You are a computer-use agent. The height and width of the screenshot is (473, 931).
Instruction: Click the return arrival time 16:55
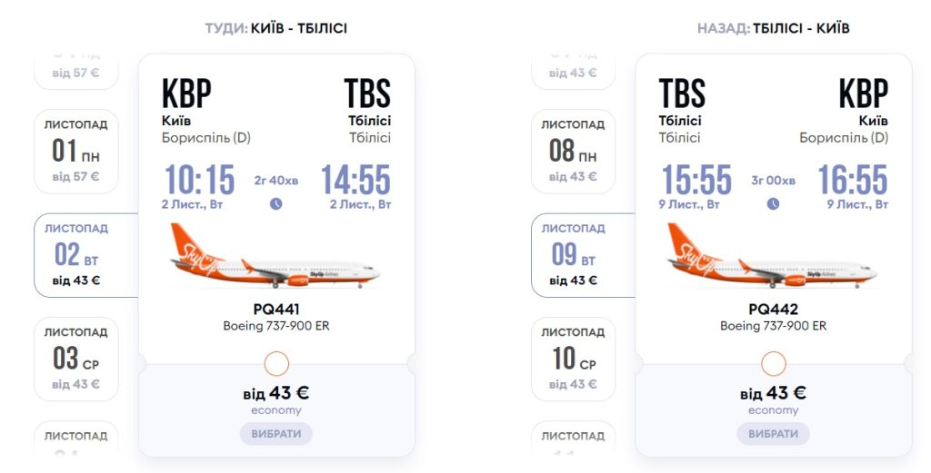(852, 180)
